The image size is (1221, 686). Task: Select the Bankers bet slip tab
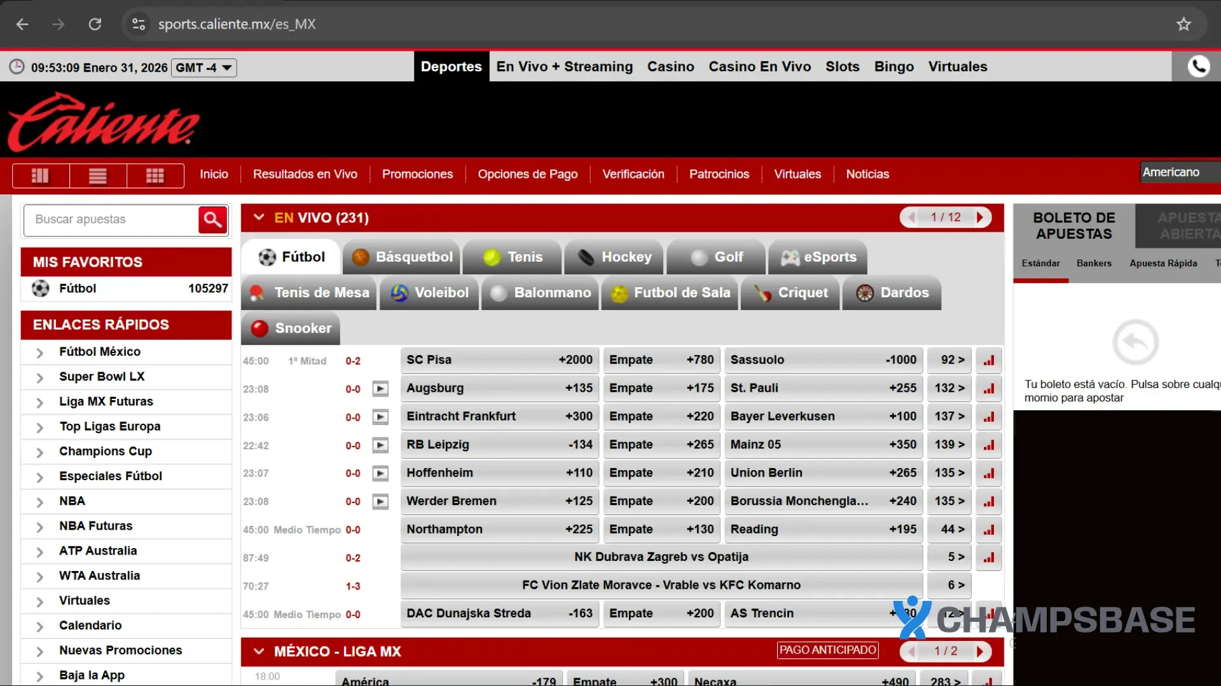click(x=1094, y=263)
